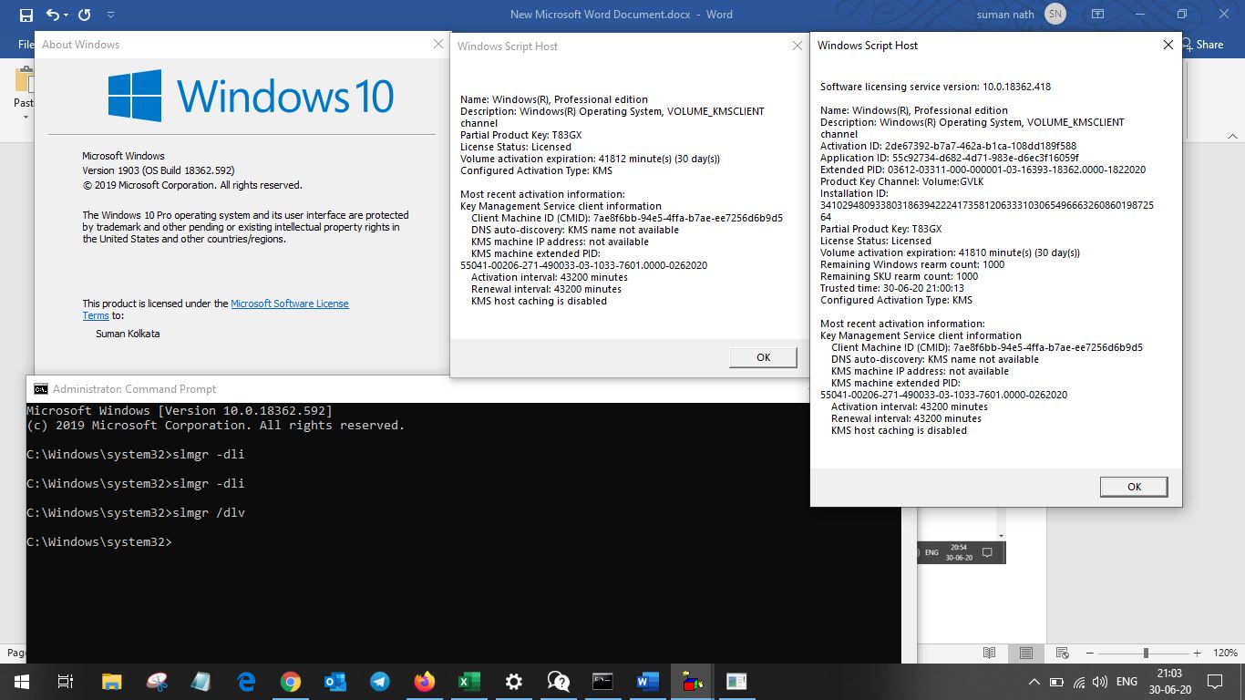Open Customize Quick Access Toolbar dropdown
Screen dimensions: 1245x700
tap(110, 15)
